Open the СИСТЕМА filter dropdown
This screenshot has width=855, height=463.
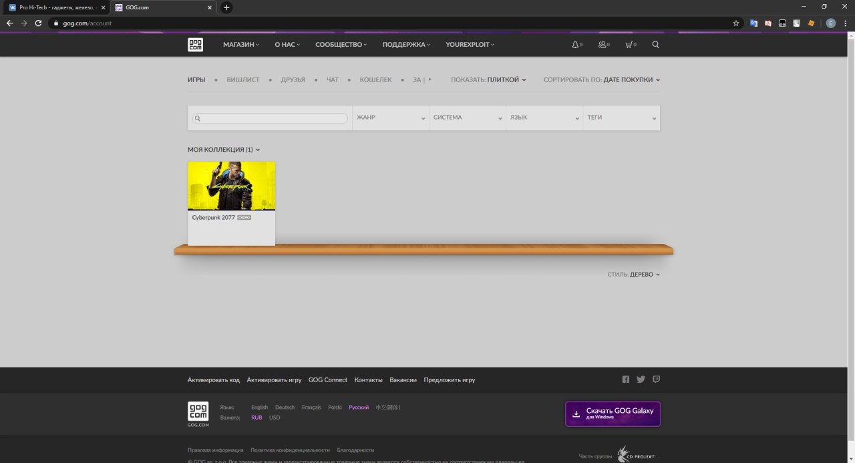coord(467,118)
